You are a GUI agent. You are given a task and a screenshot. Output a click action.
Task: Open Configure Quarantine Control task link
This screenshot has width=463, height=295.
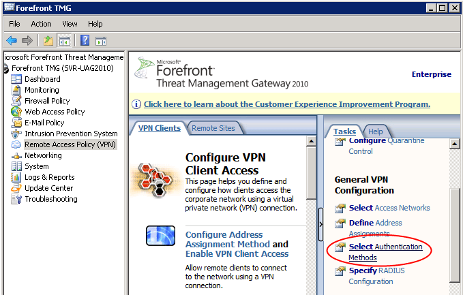tap(386, 146)
